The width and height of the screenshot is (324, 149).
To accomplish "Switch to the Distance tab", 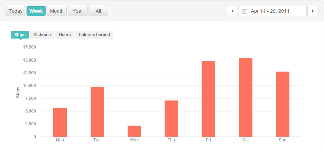I will point(42,35).
